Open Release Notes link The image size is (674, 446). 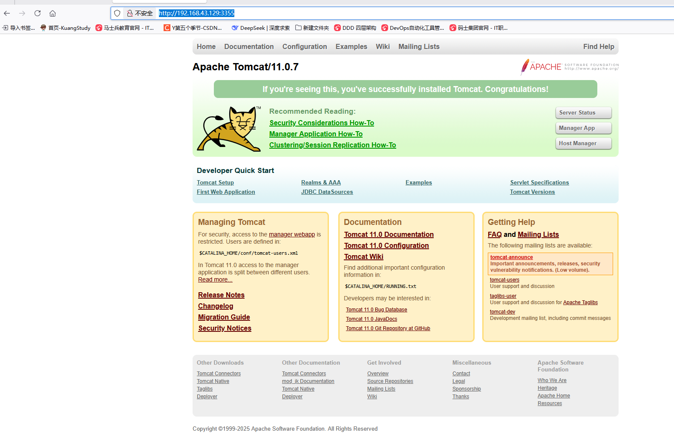click(x=221, y=295)
